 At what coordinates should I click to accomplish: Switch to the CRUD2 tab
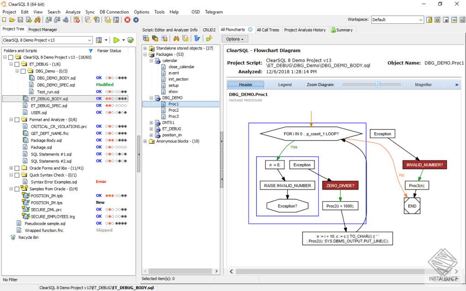(x=209, y=30)
